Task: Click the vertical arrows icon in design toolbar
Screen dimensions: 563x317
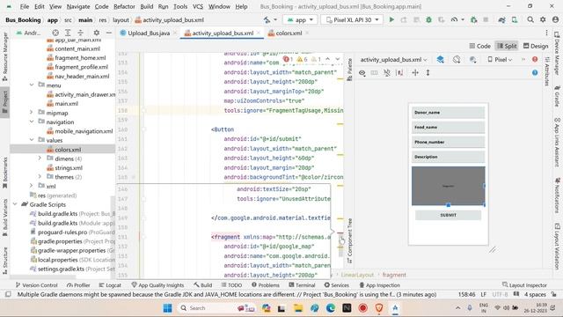Action: (428, 72)
